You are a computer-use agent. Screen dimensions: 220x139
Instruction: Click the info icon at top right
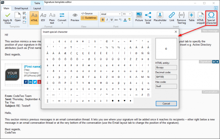click(x=216, y=8)
